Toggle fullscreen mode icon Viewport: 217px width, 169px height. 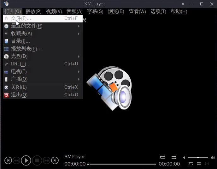(x=191, y=163)
